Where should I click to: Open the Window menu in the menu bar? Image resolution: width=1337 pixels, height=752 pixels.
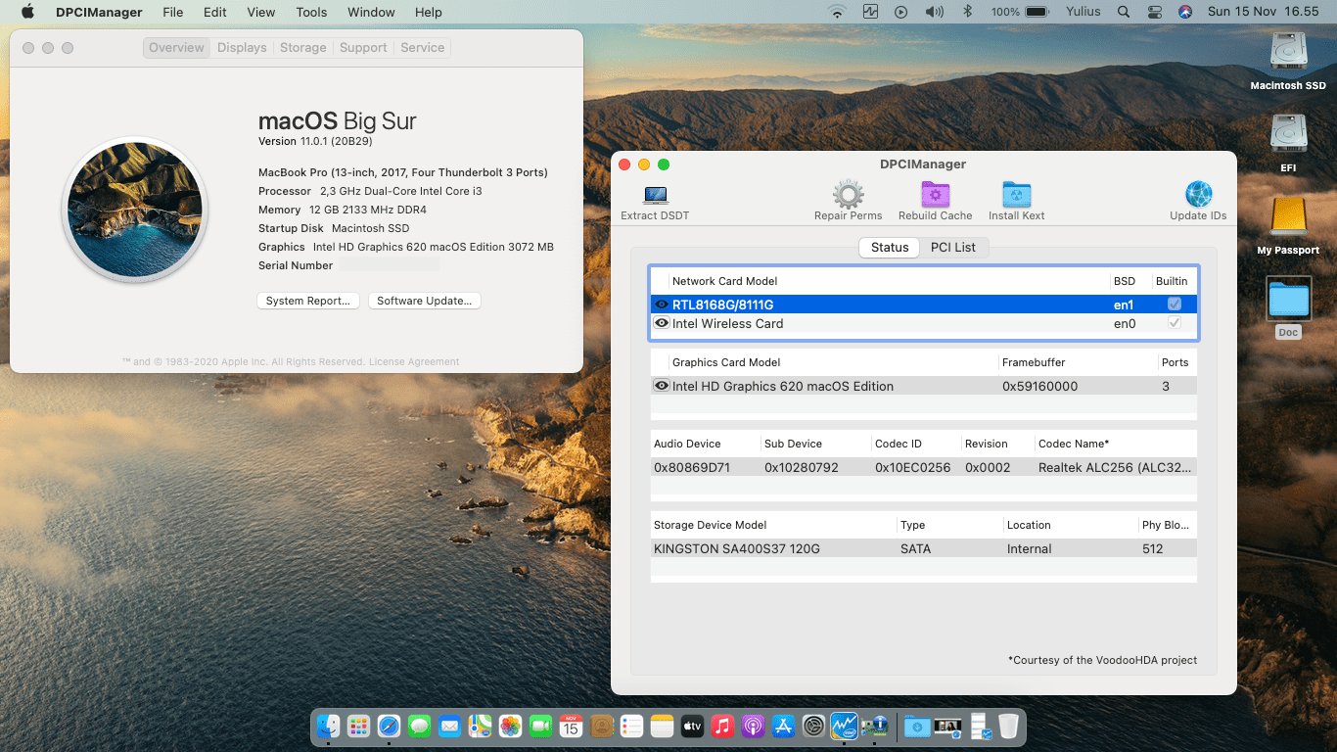coord(371,12)
